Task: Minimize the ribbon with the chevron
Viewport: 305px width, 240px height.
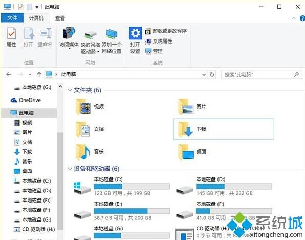Action: click(294, 18)
